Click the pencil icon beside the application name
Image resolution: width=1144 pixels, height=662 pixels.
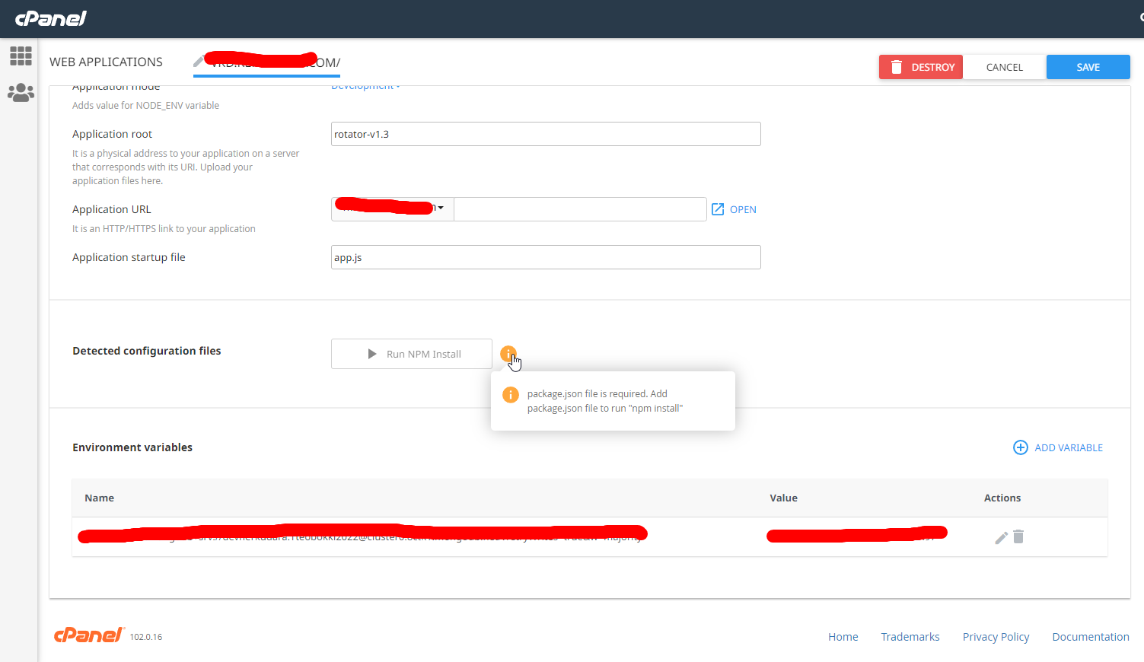tap(199, 62)
